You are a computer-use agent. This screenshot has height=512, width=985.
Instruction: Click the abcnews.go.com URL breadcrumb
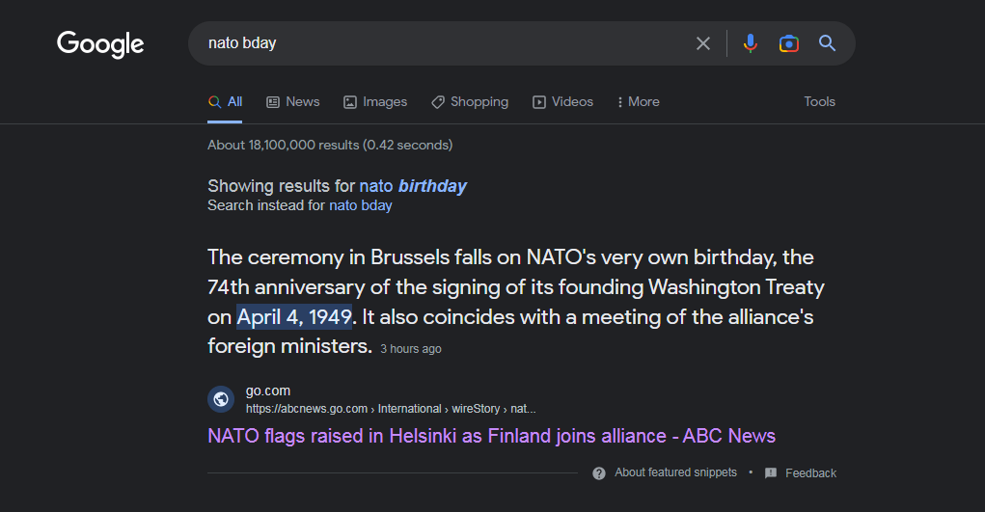(391, 409)
